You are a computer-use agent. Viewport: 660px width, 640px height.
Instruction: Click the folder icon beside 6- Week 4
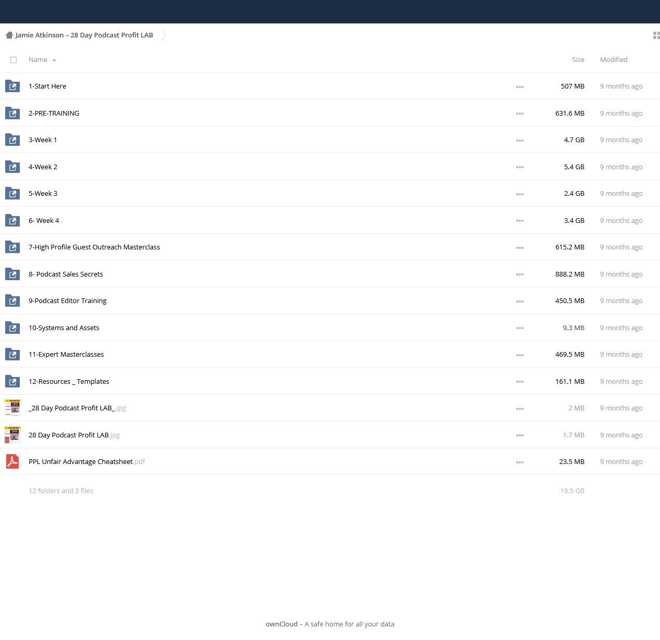13,220
